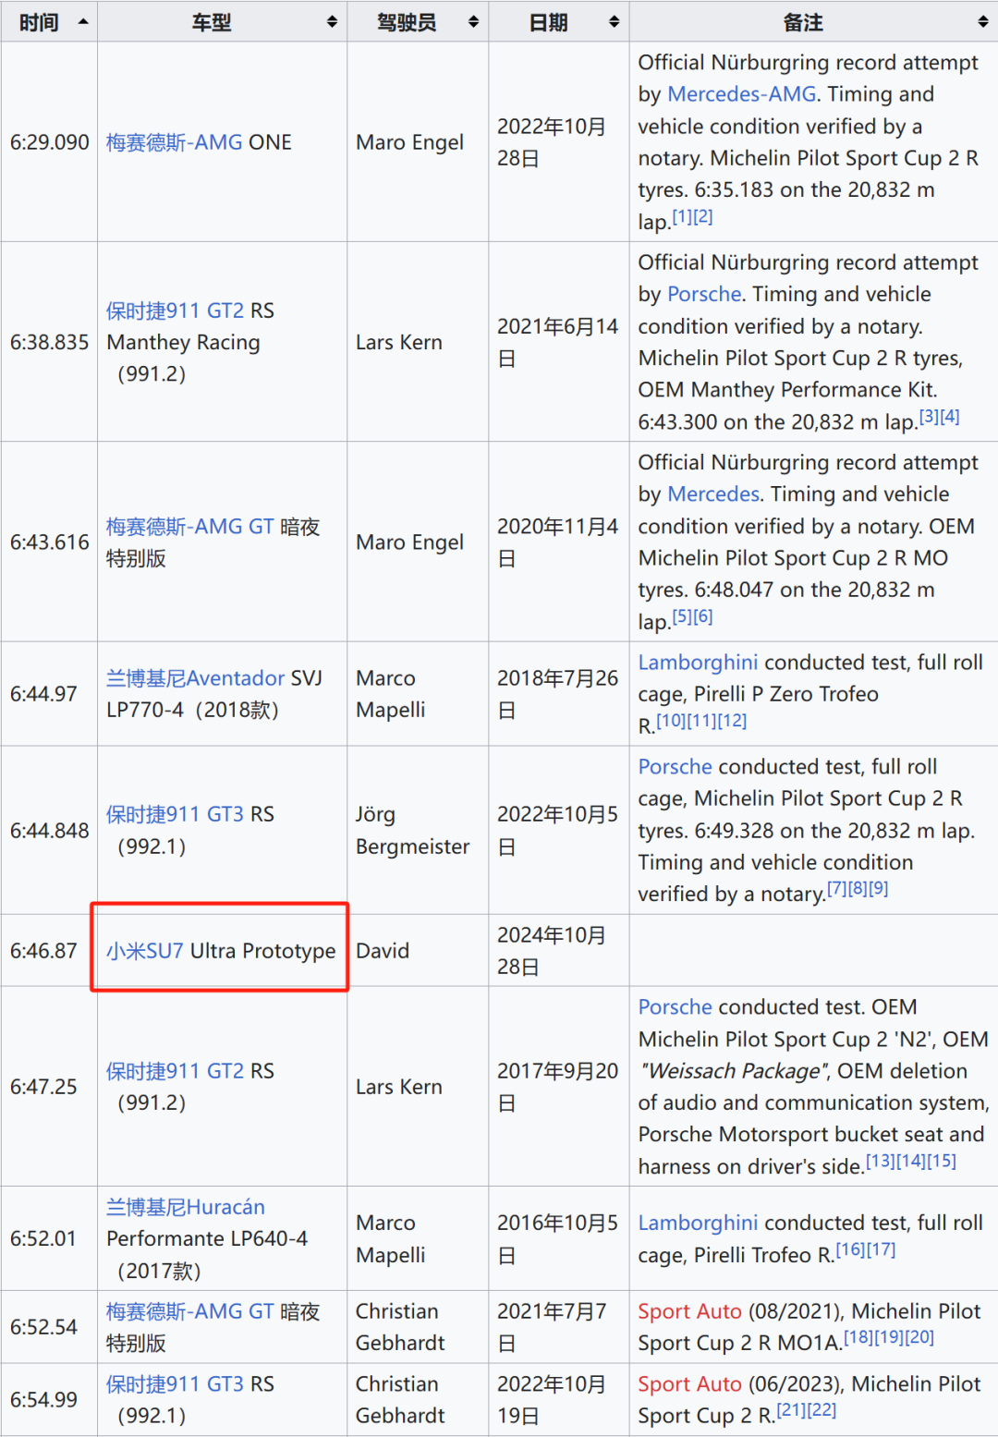Open citation [10] reference
This screenshot has height=1437, width=998.
671,722
